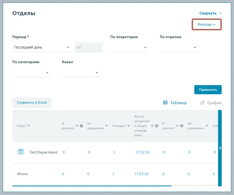Collapse the Фильтры section

coord(207,25)
